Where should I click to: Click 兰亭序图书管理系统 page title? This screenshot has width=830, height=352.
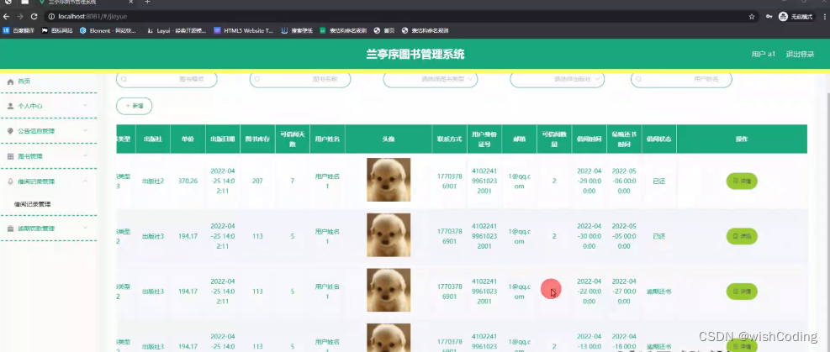click(x=415, y=54)
